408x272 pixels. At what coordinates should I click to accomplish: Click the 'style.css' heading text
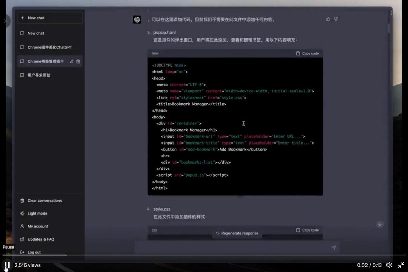[162, 209]
